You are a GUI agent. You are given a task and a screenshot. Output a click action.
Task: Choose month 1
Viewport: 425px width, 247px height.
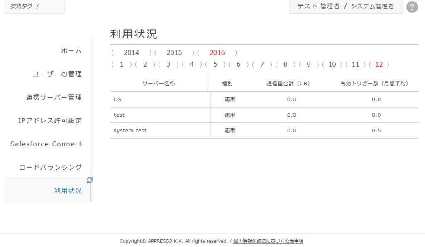click(x=122, y=64)
